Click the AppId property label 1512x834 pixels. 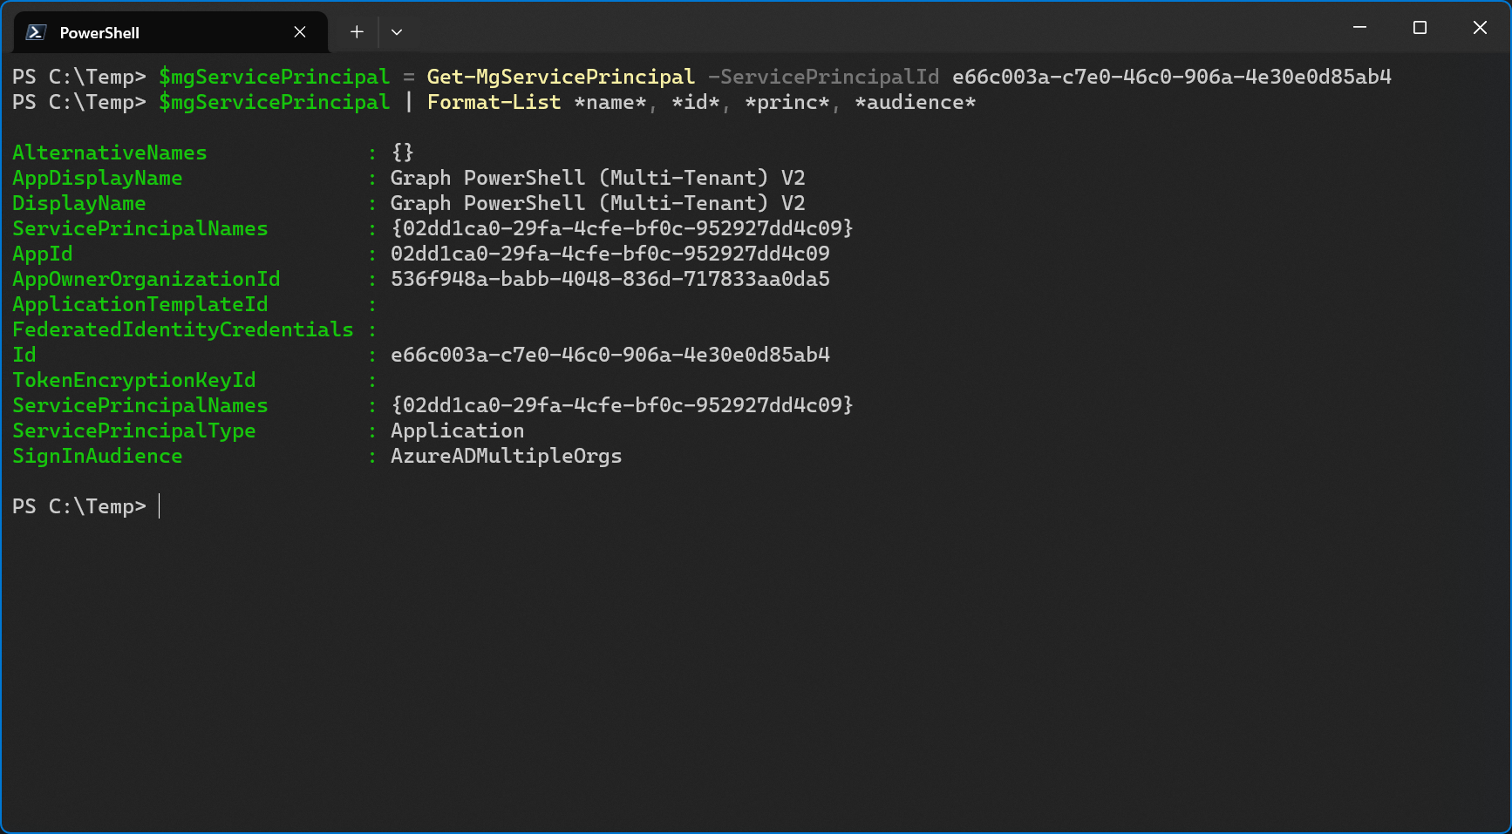[x=43, y=254]
